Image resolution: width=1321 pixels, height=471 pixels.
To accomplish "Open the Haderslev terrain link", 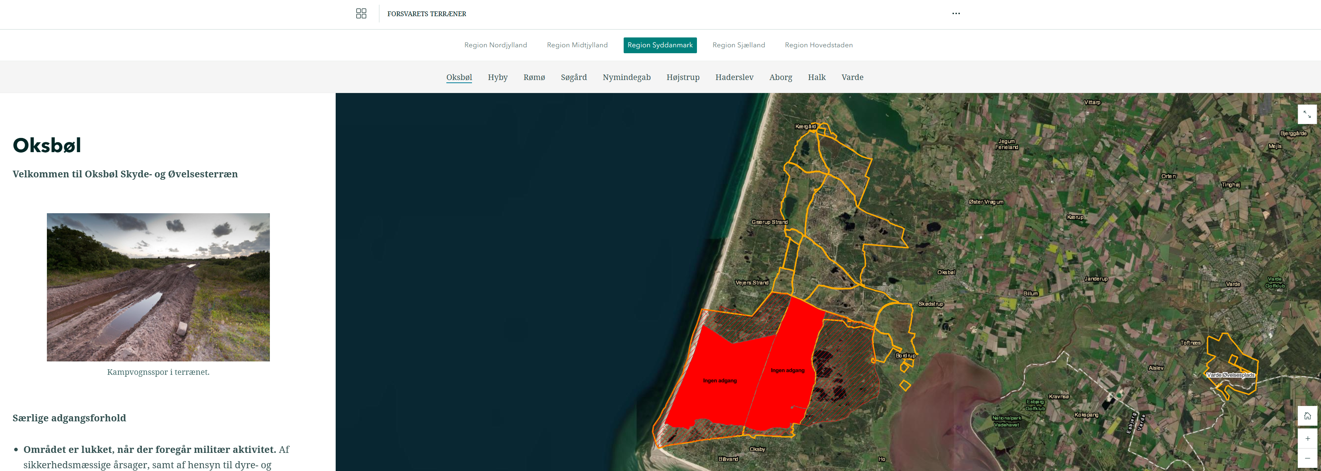I will [734, 78].
